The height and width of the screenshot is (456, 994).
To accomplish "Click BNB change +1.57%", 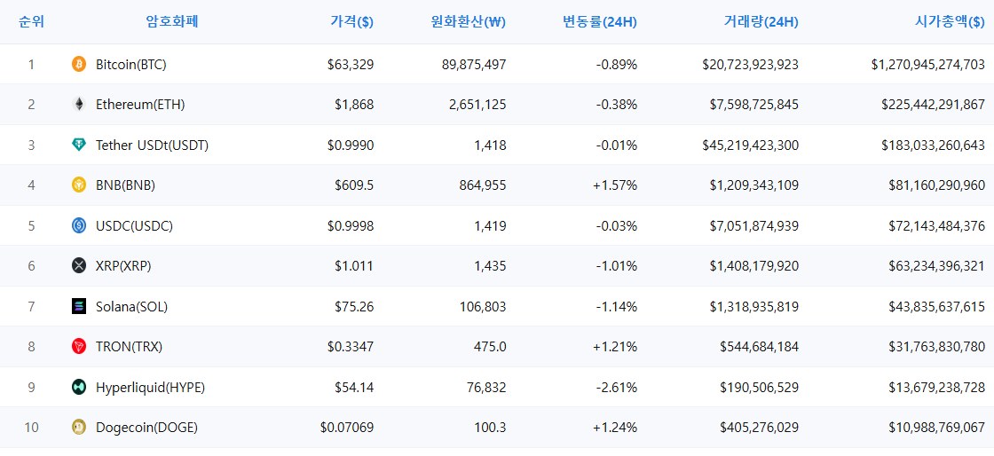I will pyautogui.click(x=616, y=185).
